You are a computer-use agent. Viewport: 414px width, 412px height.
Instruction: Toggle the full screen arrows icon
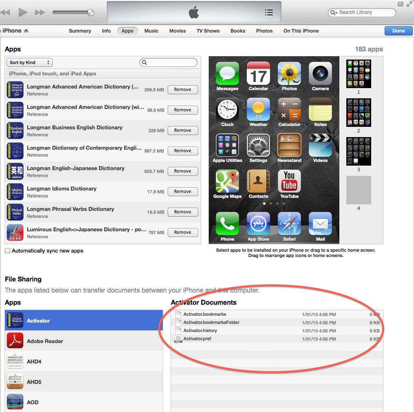[410, 4]
